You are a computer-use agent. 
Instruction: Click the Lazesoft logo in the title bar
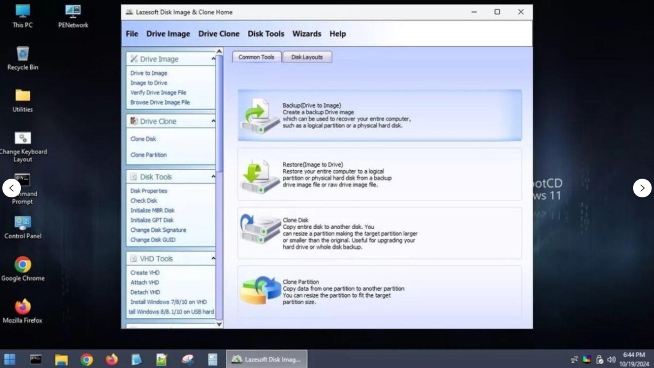[130, 12]
